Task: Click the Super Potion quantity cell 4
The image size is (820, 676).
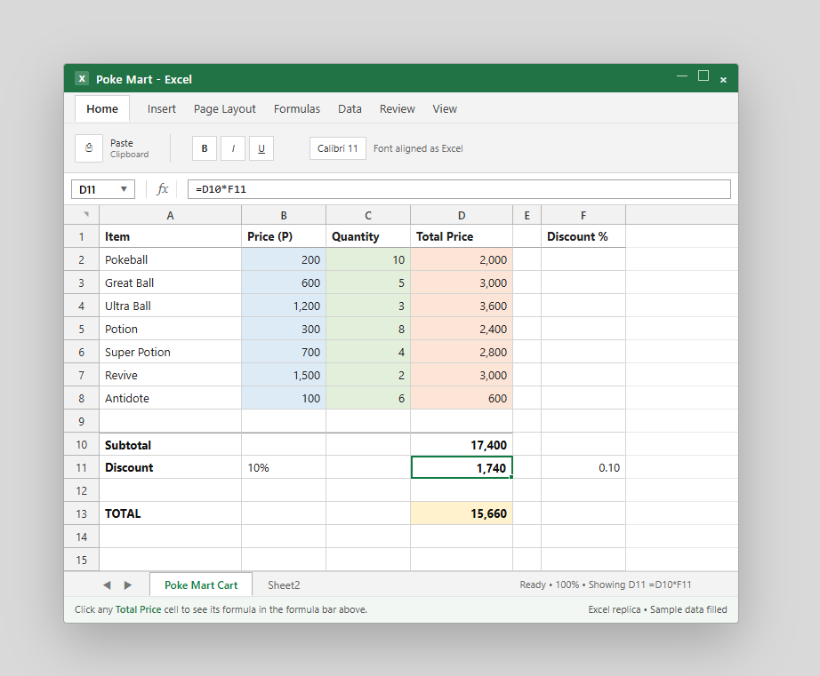Action: [368, 352]
